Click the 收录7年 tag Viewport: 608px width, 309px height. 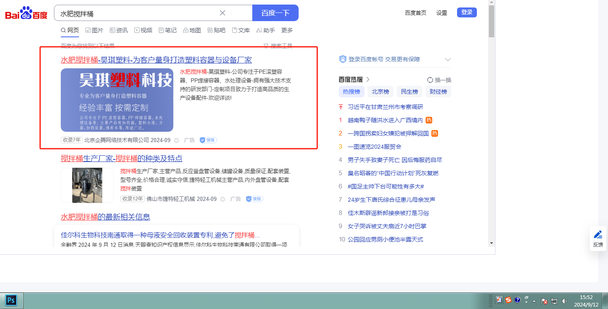(72, 140)
